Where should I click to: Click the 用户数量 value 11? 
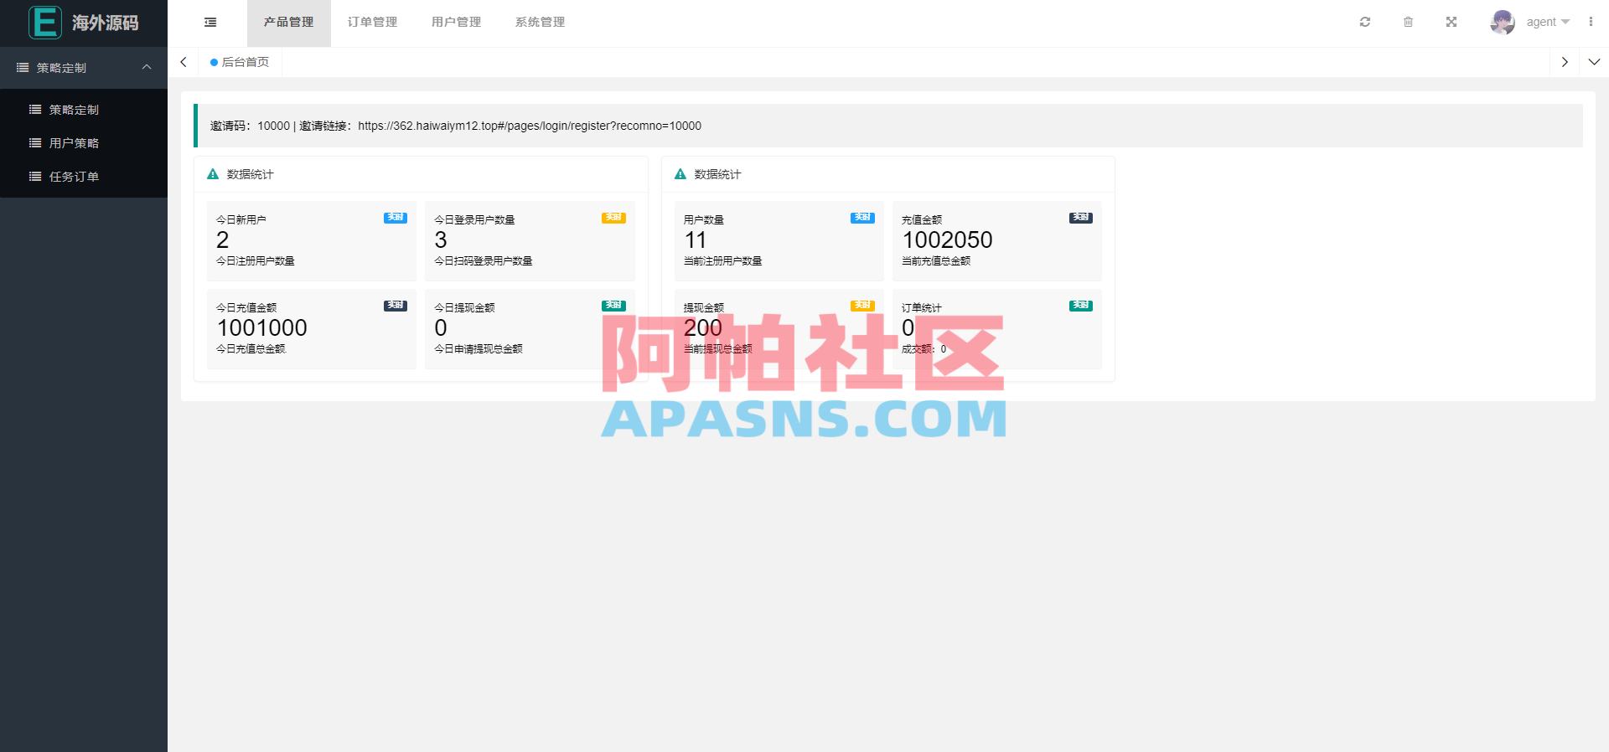[x=696, y=240]
